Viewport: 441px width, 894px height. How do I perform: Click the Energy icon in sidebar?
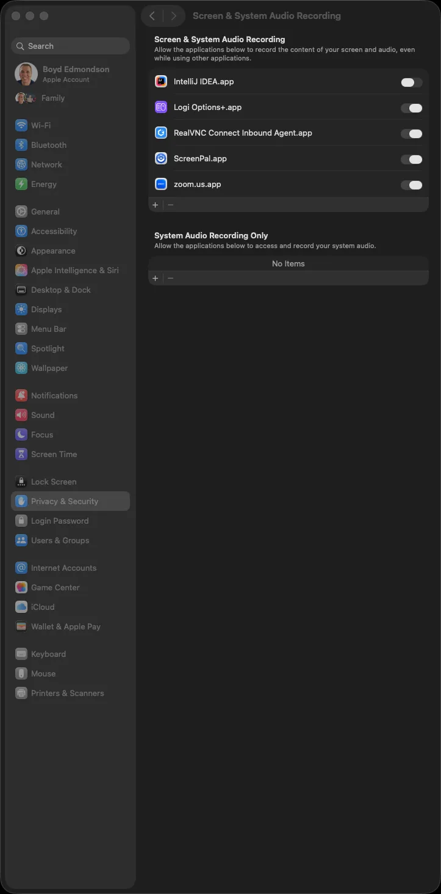(21, 184)
